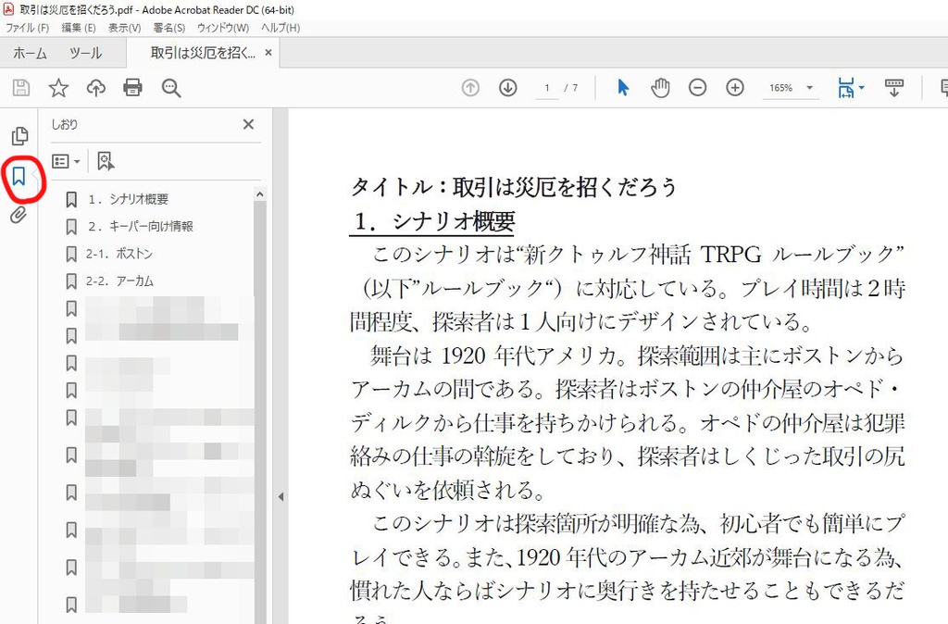The height and width of the screenshot is (624, 948).
Task: Create a new bookmark in the しおり panel
Action: (x=105, y=160)
